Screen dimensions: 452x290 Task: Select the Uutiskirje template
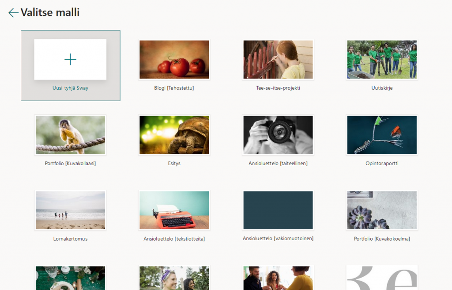click(x=381, y=59)
